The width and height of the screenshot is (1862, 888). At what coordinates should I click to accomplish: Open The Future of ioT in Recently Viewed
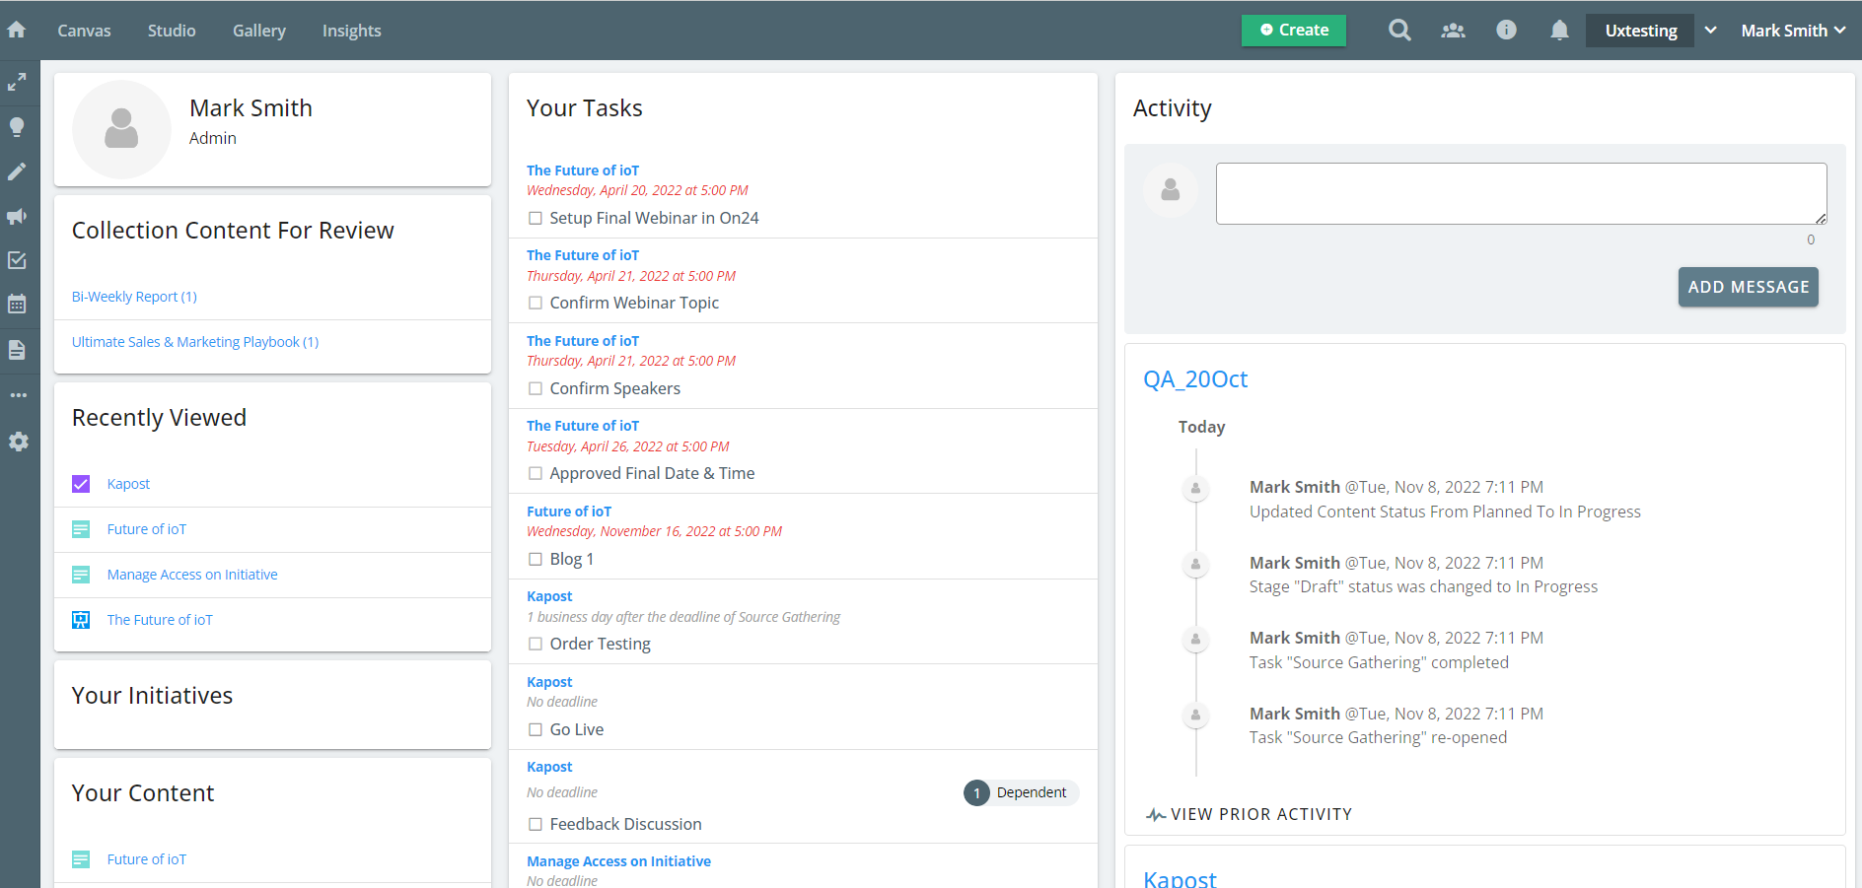click(x=160, y=620)
